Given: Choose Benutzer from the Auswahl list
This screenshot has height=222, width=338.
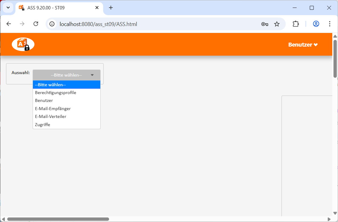Looking at the screenshot, I should pyautogui.click(x=66, y=100).
